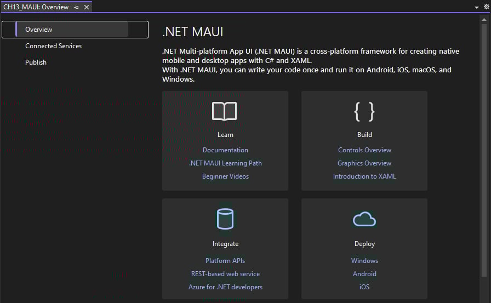Open the REST-based web service link

pos(225,273)
